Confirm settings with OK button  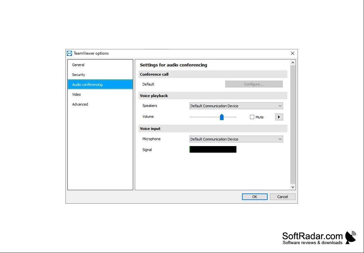(x=255, y=197)
